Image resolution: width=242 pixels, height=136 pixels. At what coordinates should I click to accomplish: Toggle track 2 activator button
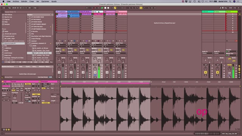pyautogui.click(x=71, y=72)
